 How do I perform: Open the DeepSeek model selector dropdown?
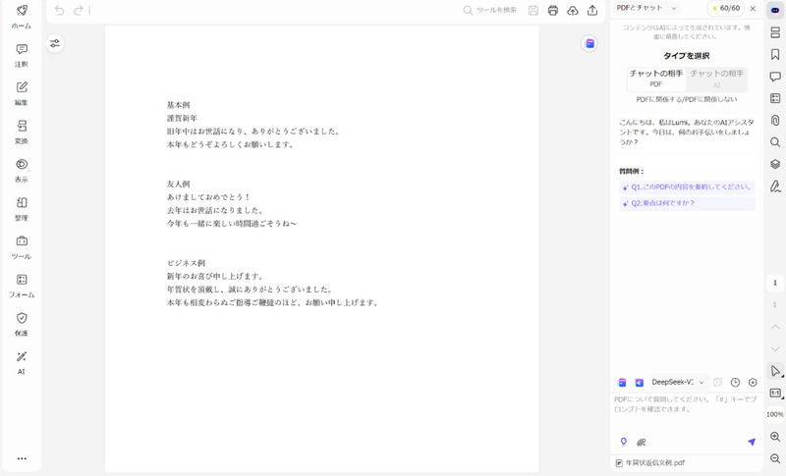click(678, 382)
